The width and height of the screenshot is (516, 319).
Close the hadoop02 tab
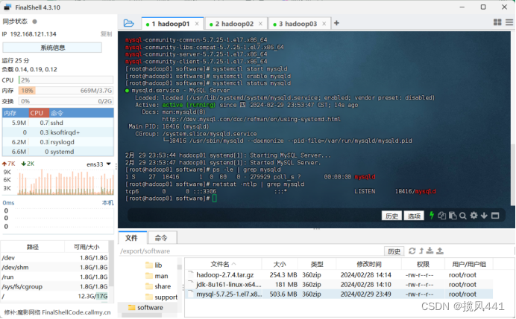260,24
